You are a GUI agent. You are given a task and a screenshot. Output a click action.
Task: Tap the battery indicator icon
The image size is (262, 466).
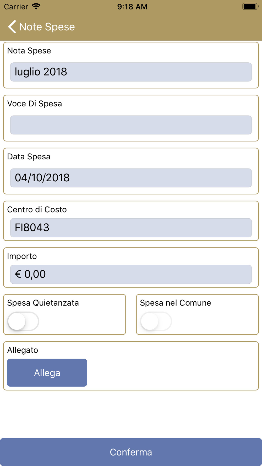point(250,7)
